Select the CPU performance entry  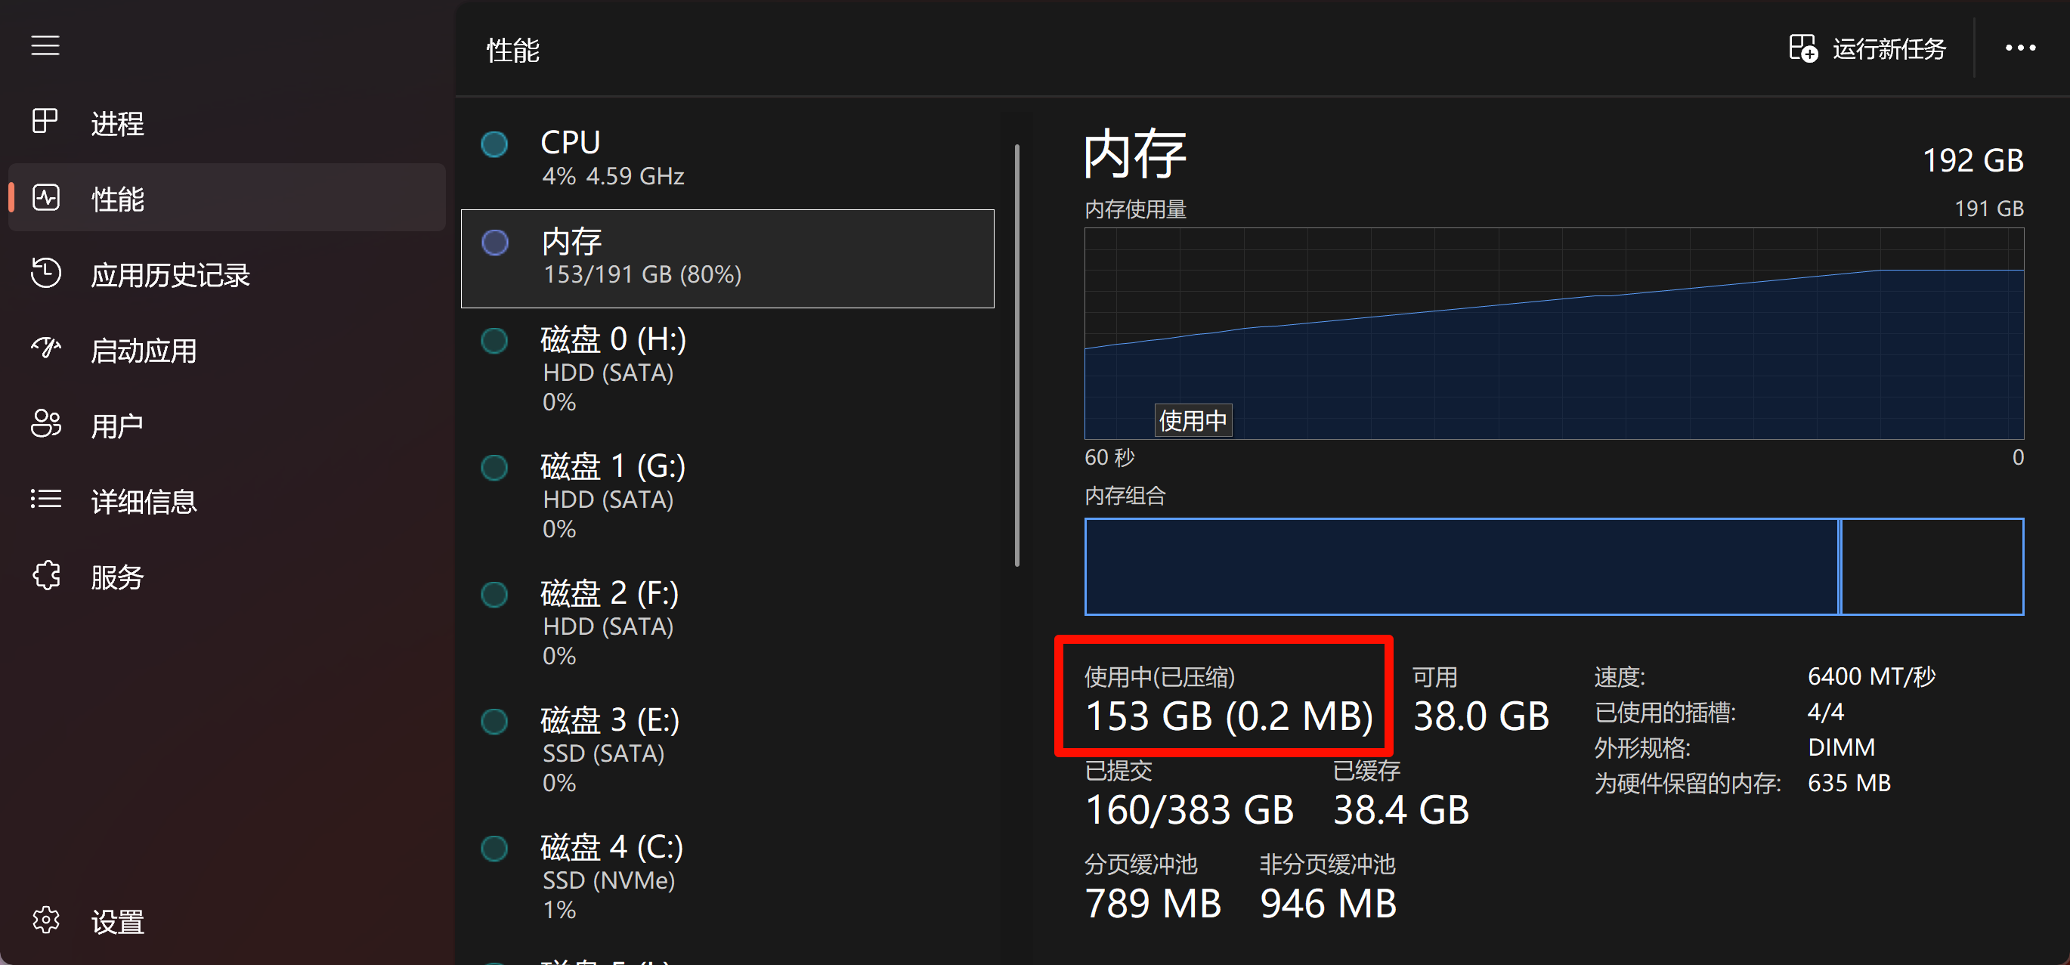[x=723, y=155]
